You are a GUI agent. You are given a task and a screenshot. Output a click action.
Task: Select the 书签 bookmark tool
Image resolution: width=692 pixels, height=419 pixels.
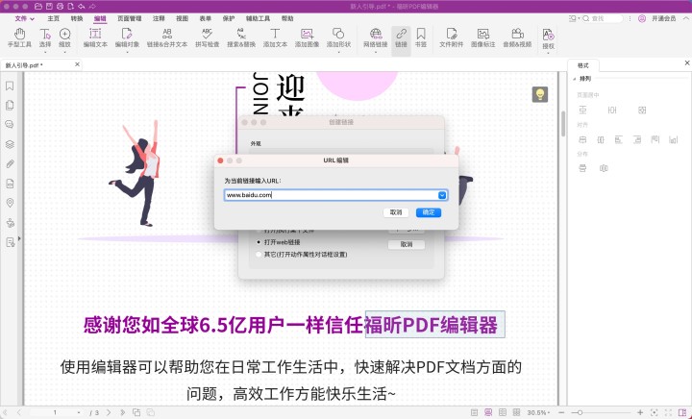pos(421,37)
